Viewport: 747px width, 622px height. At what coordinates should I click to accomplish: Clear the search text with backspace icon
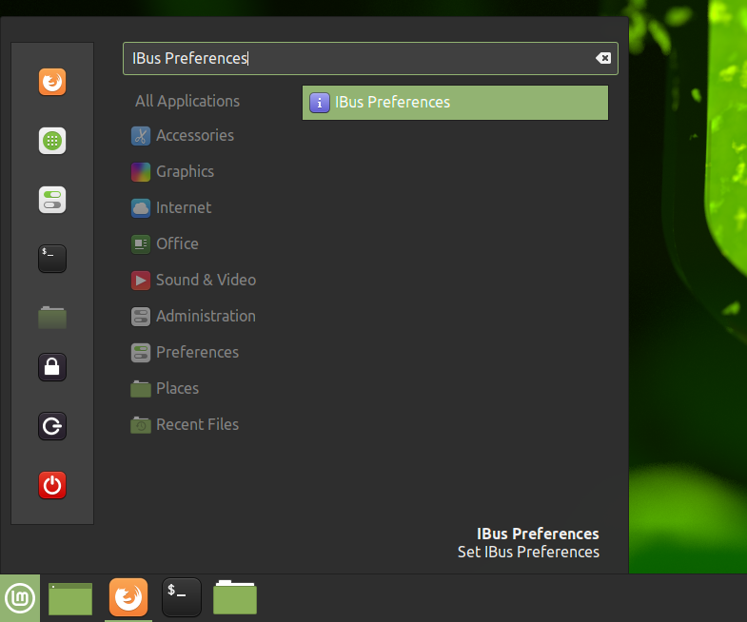[603, 58]
